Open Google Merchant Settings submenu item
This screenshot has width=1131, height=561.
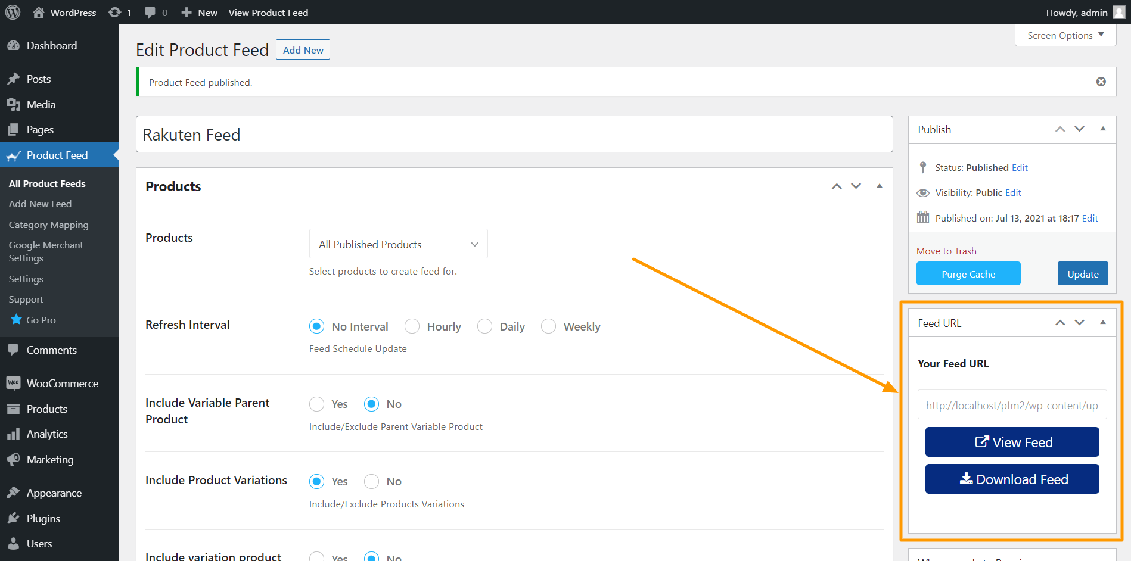46,252
